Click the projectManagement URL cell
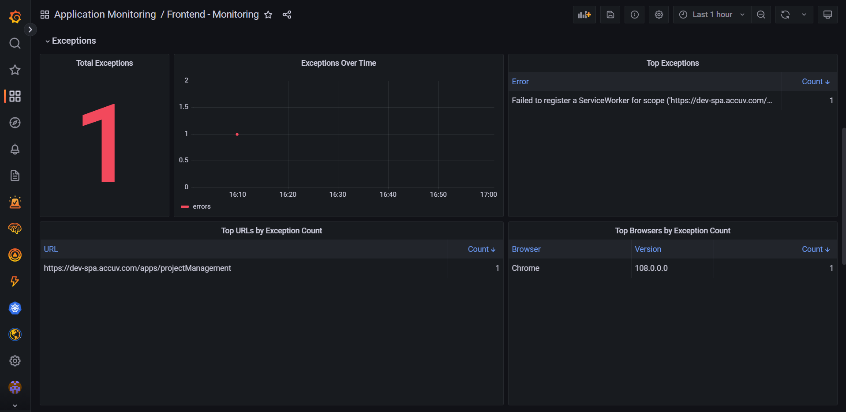Viewport: 846px width, 412px height. click(x=137, y=268)
